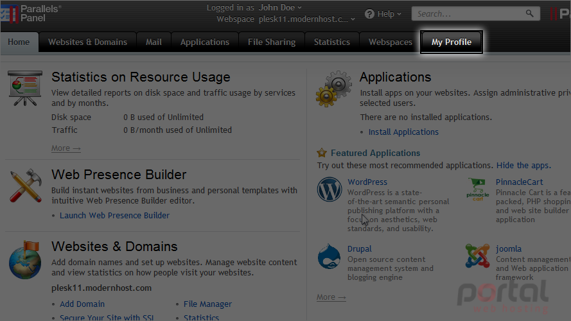Click the Websites & Domains globe icon

(25, 260)
